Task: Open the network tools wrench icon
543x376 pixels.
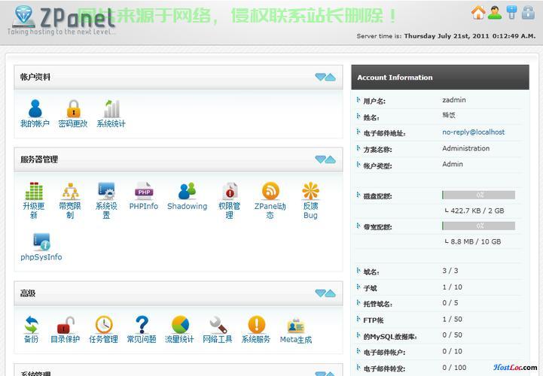Action: 218,324
